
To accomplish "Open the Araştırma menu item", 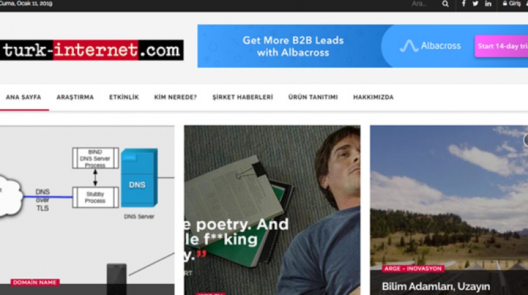I will click(x=75, y=97).
